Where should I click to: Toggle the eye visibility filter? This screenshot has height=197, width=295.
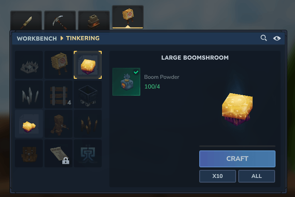[x=277, y=39]
